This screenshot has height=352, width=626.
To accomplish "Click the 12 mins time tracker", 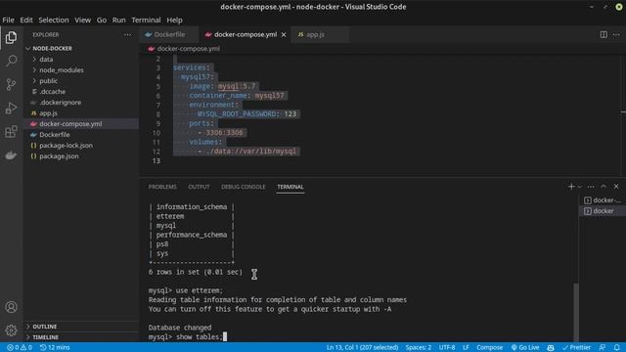I will tap(55, 347).
